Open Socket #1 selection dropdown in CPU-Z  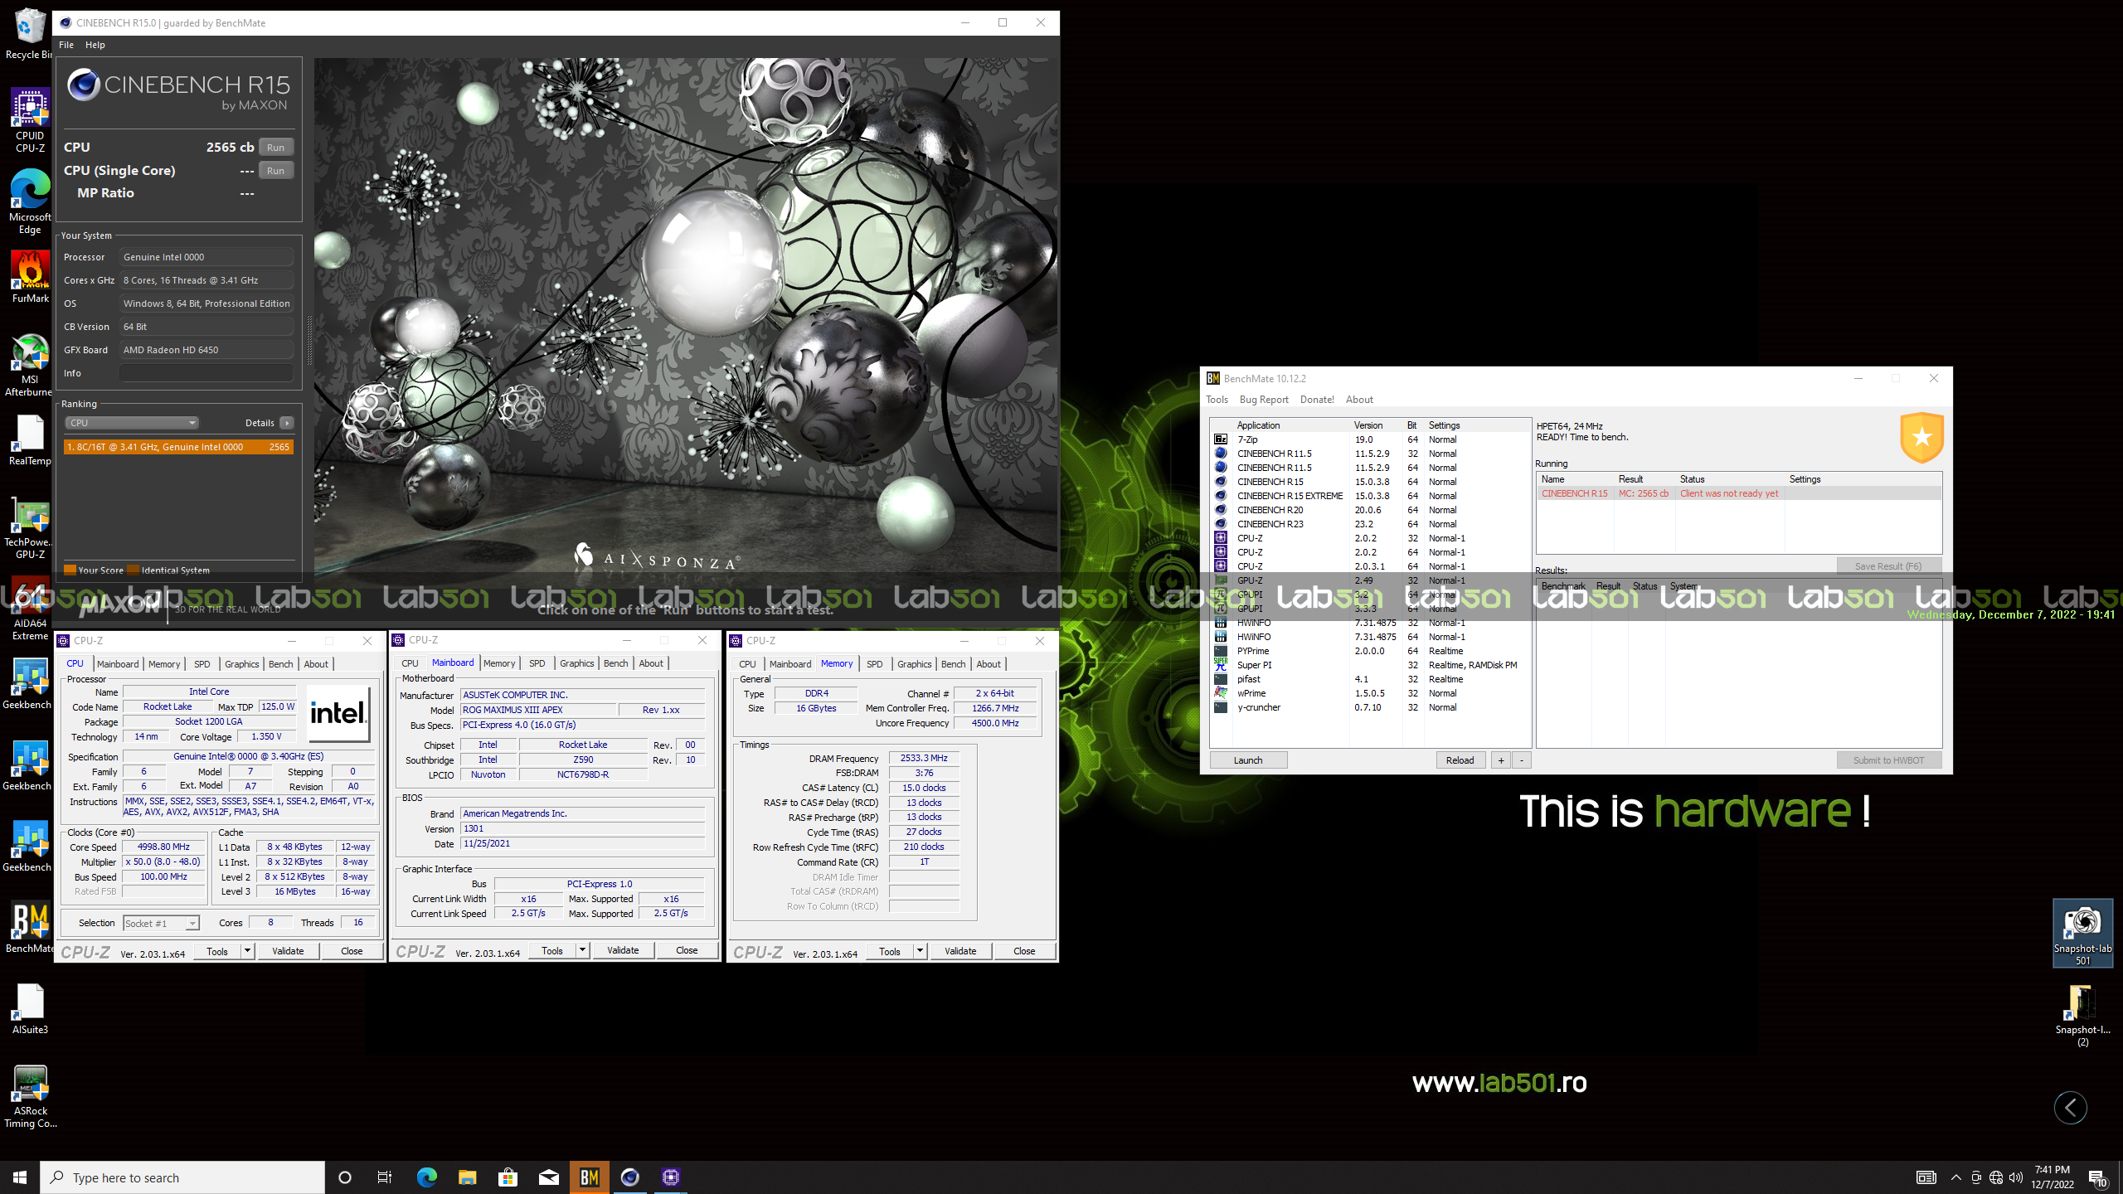click(x=161, y=923)
